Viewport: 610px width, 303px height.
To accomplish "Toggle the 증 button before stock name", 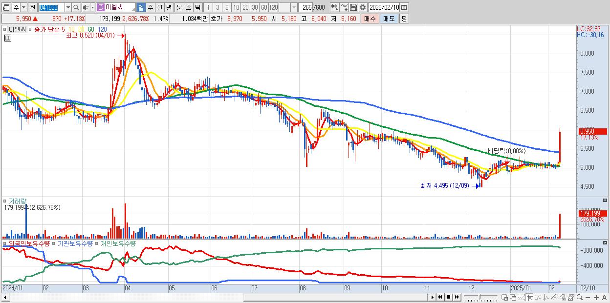I will [100, 7].
